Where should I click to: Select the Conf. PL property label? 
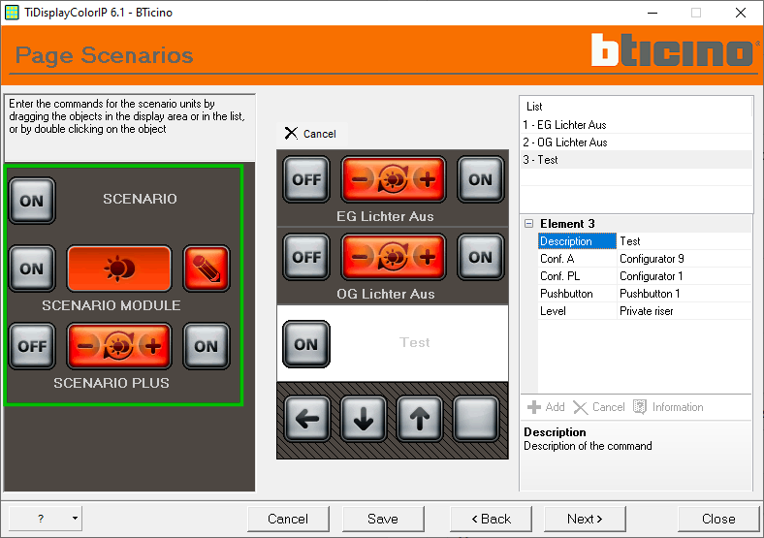click(578, 276)
